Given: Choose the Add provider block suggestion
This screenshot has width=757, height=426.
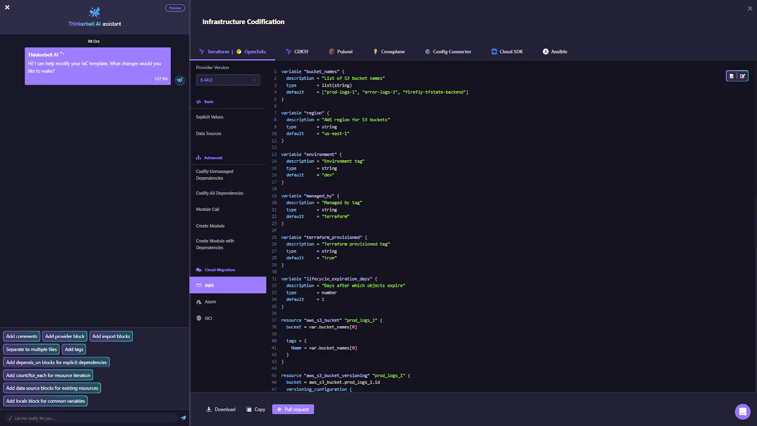Looking at the screenshot, I should 65,336.
